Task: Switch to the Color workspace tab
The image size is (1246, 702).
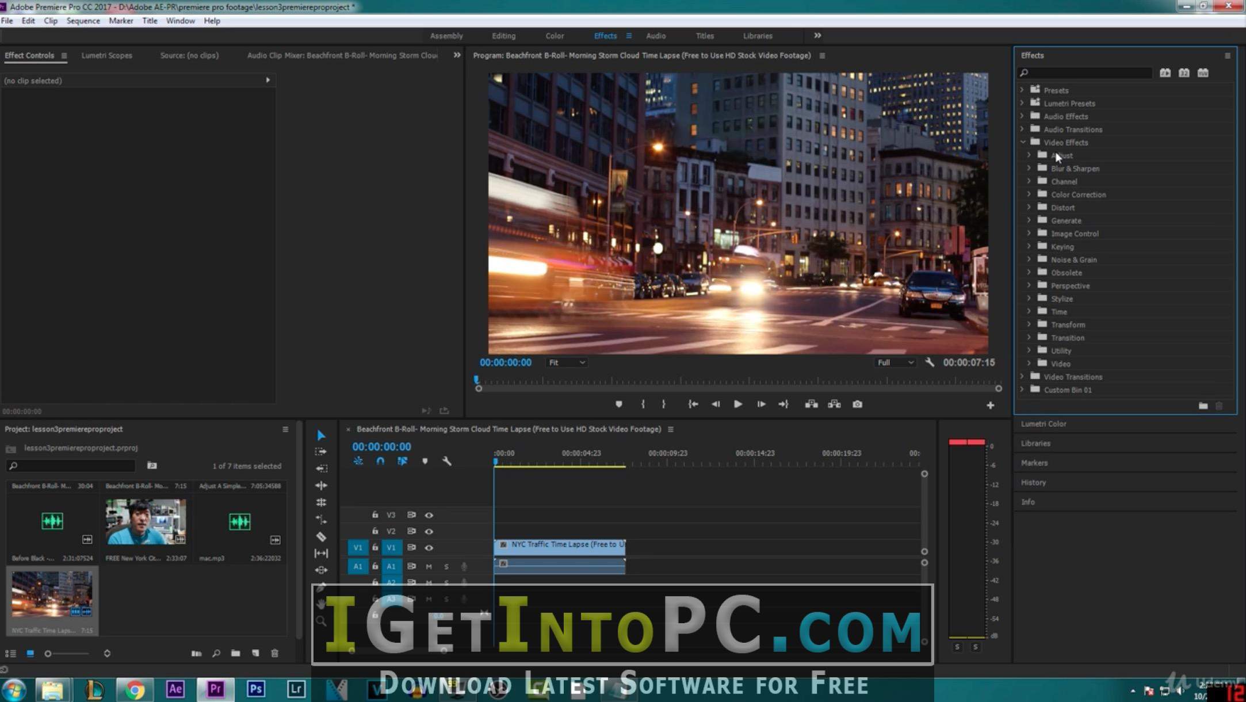Action: [555, 35]
